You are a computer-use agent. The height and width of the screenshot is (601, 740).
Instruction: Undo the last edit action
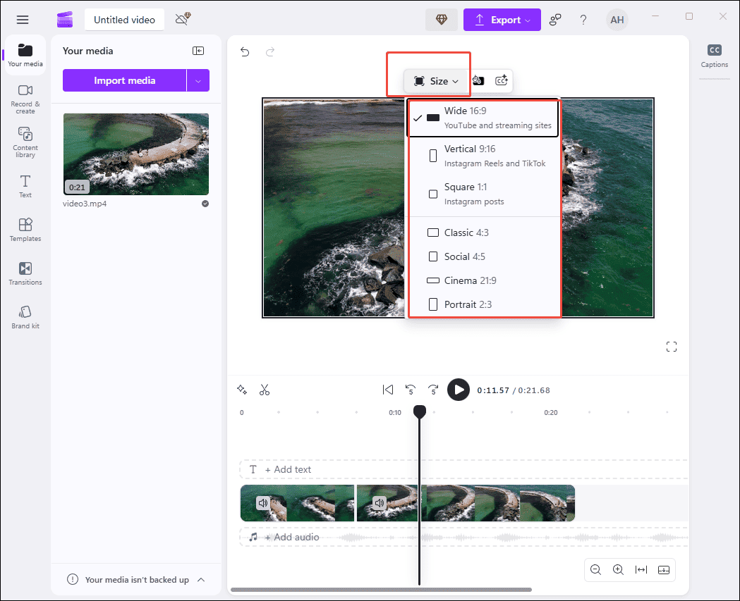(x=245, y=51)
